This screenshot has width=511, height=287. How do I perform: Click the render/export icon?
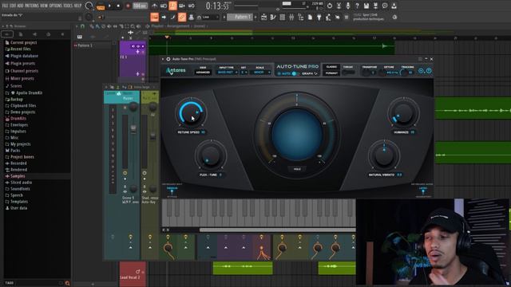(375, 6)
